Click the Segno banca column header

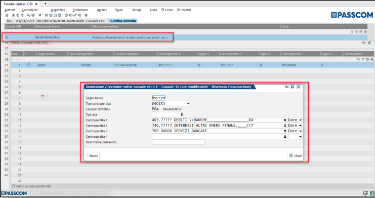click(52, 54)
